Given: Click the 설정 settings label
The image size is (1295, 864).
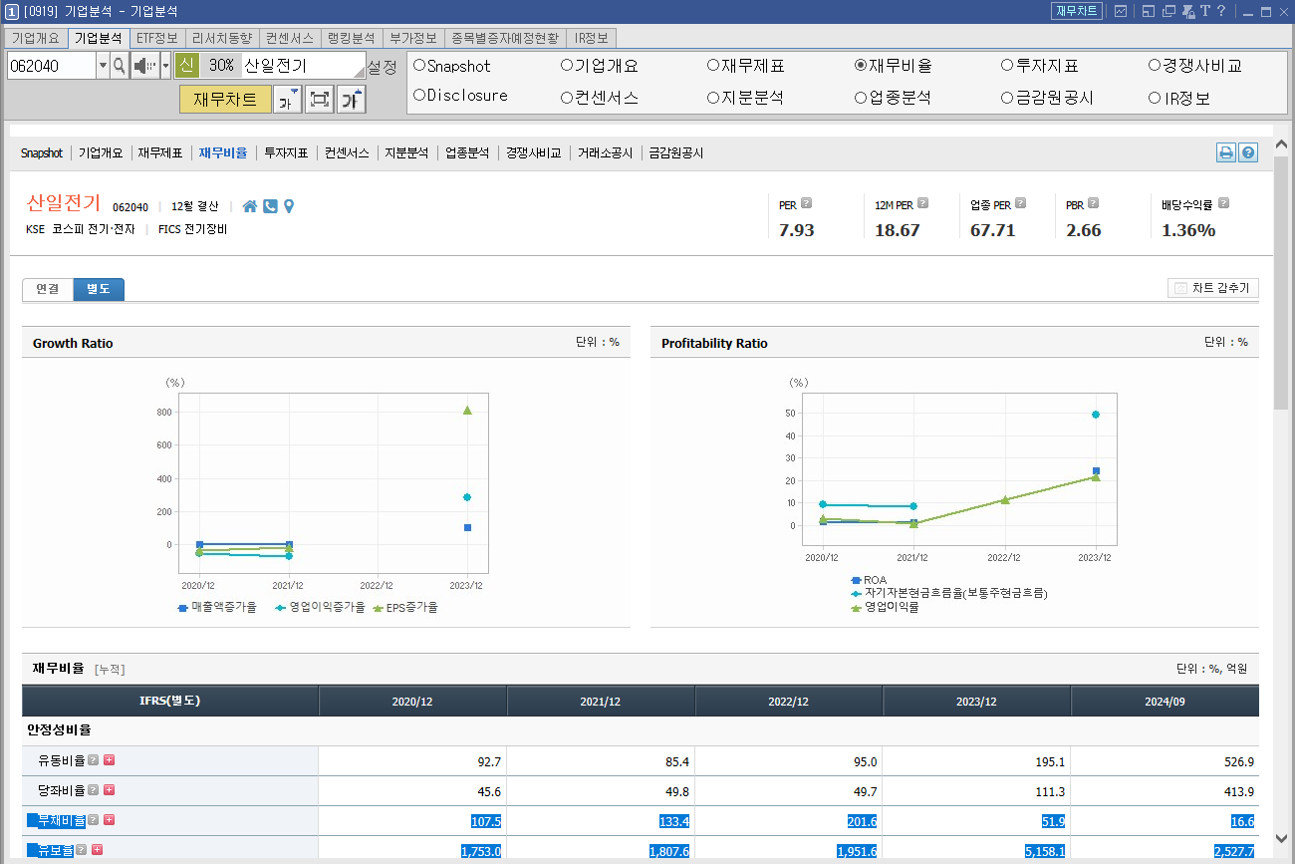Looking at the screenshot, I should click(x=383, y=67).
